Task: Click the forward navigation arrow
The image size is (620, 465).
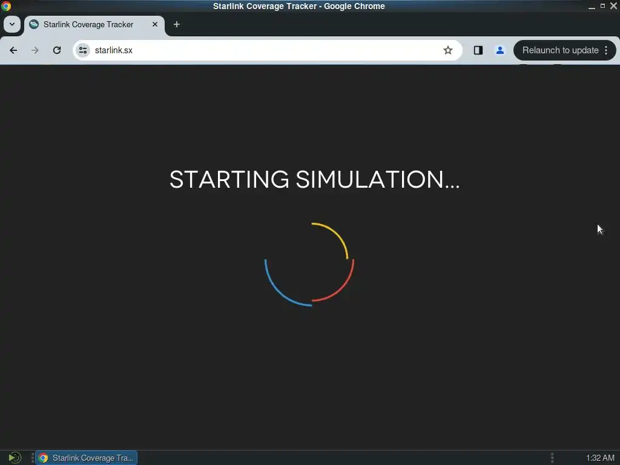Action: [x=35, y=50]
